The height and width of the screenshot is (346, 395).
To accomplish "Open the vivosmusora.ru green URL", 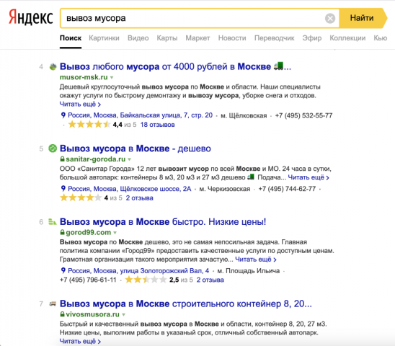I will pyautogui.click(x=92, y=314).
